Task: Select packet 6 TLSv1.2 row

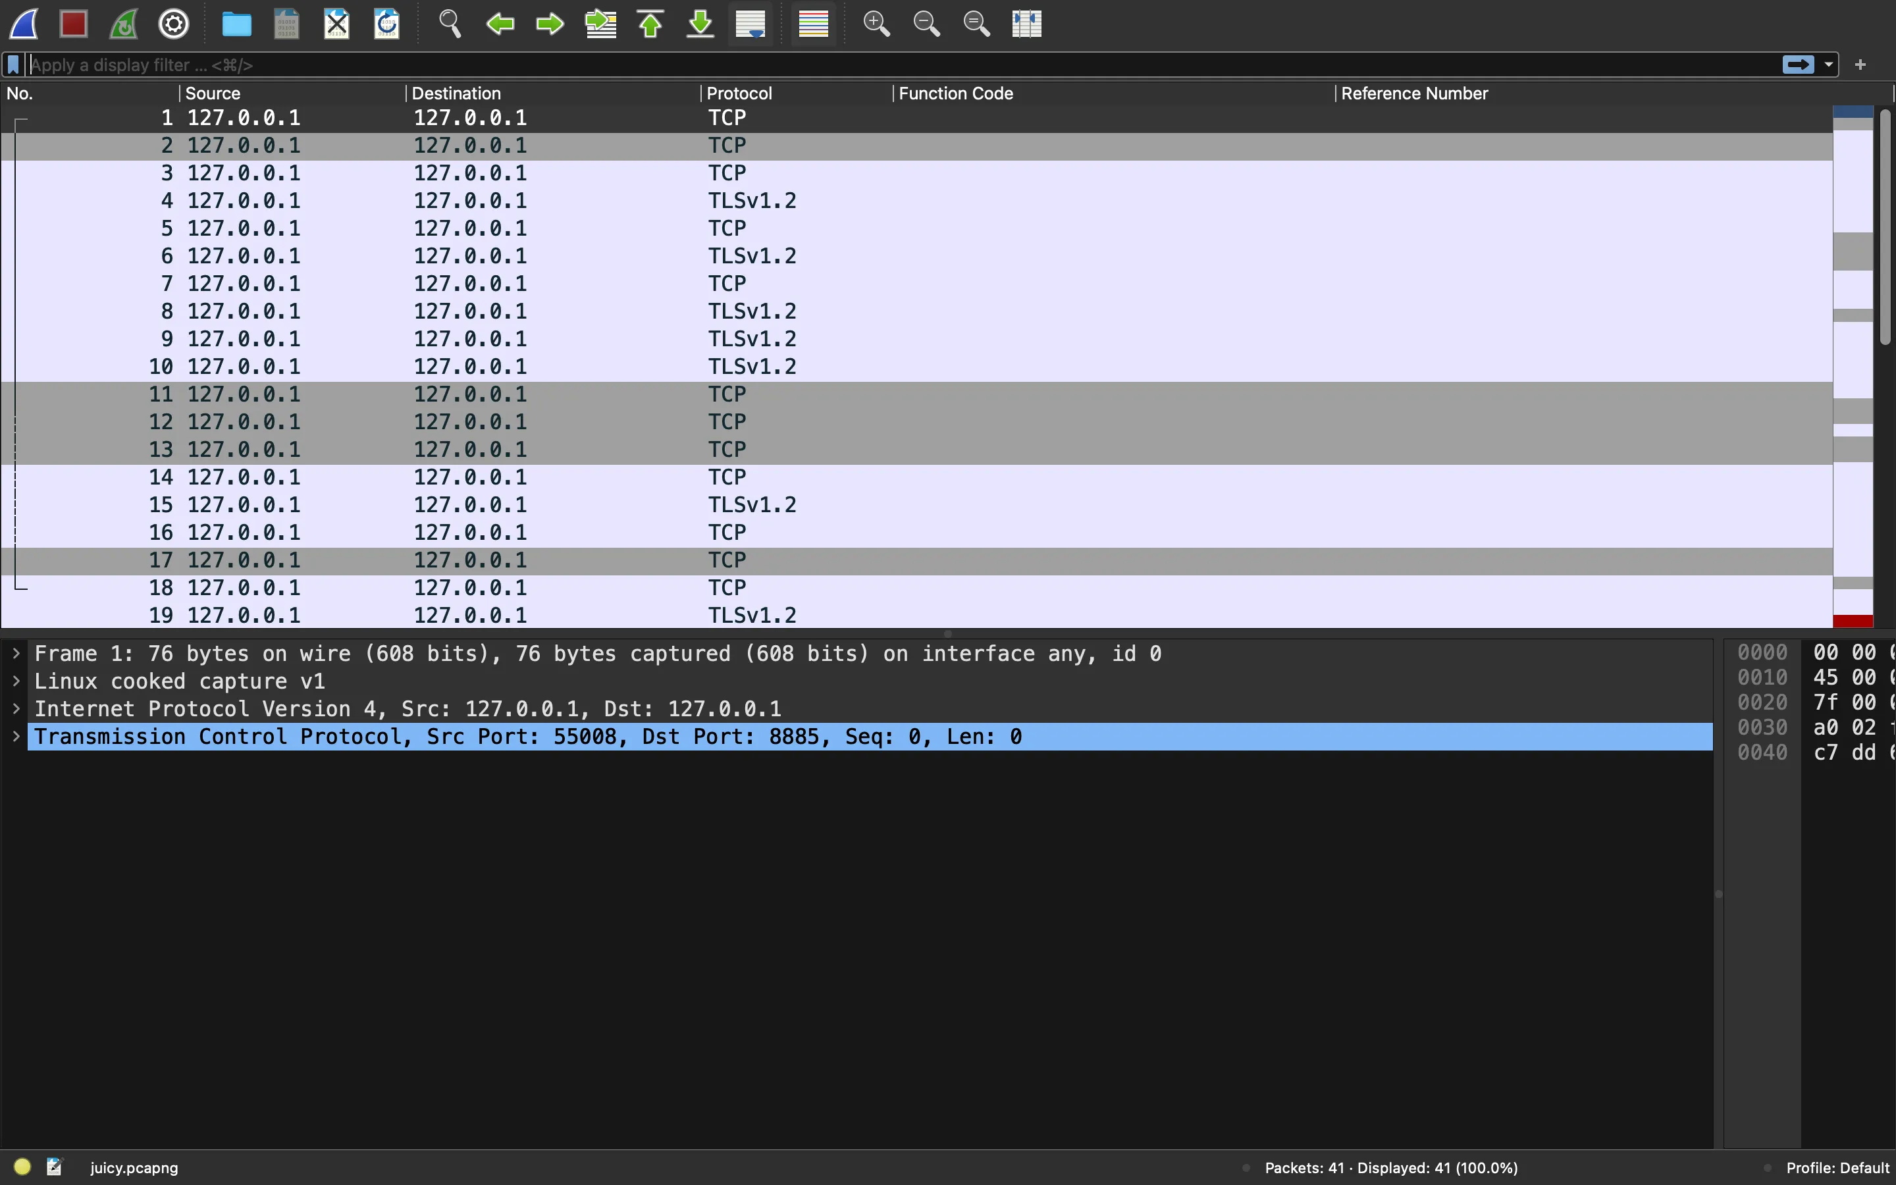Action: click(x=916, y=256)
